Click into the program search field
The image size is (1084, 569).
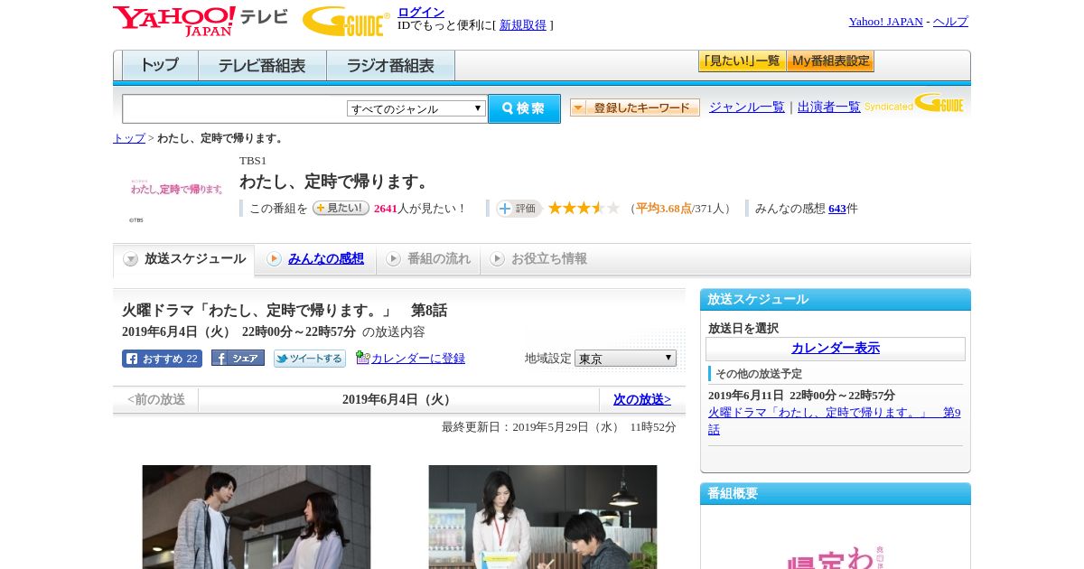coord(235,109)
